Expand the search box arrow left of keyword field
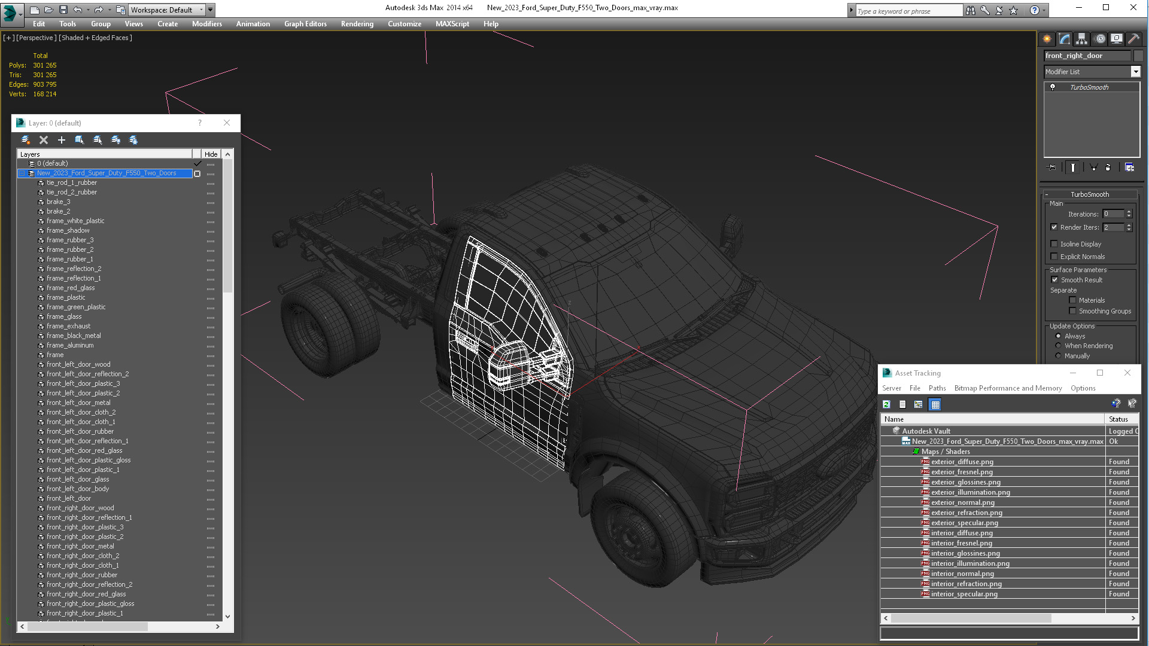Viewport: 1149px width, 646px height. point(851,10)
